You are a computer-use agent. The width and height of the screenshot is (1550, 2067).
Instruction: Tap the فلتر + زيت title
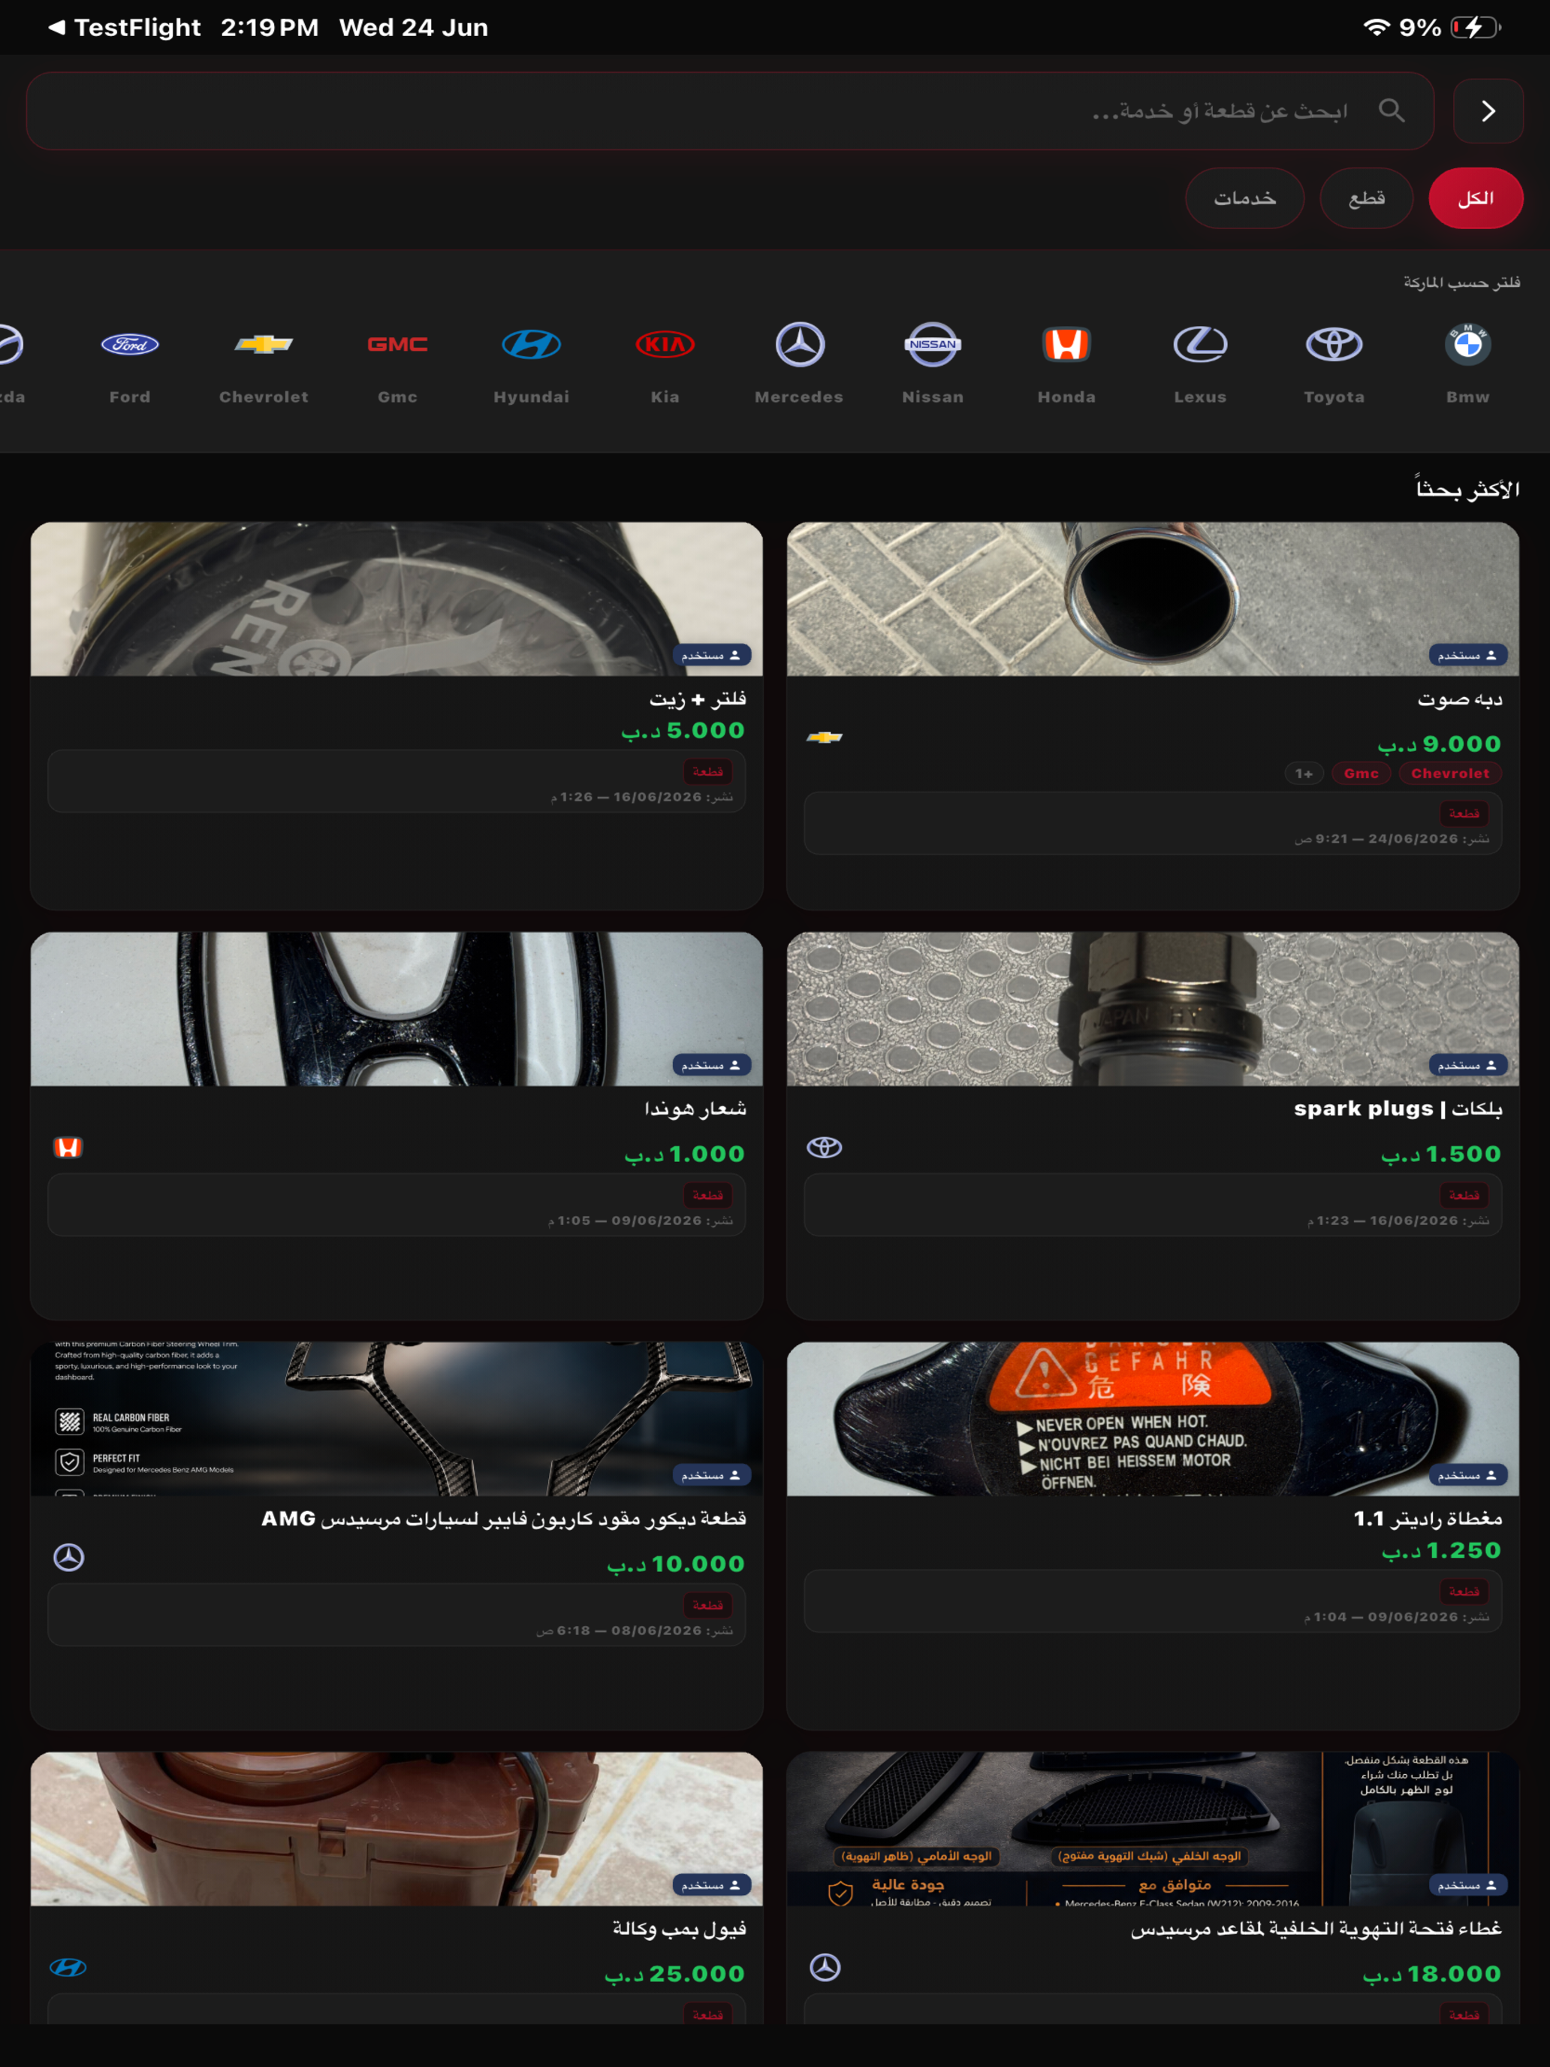coord(697,698)
